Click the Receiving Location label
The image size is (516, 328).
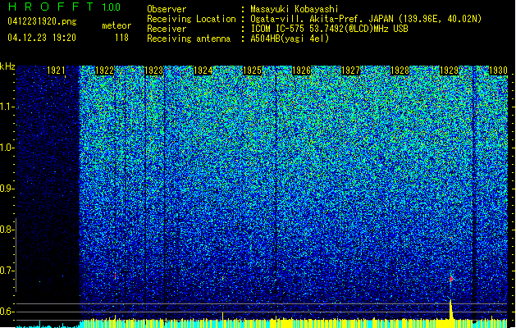tap(191, 19)
